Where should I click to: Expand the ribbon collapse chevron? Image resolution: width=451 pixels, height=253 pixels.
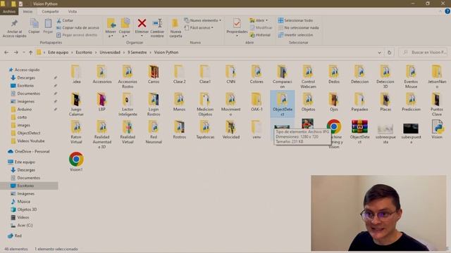click(x=440, y=11)
